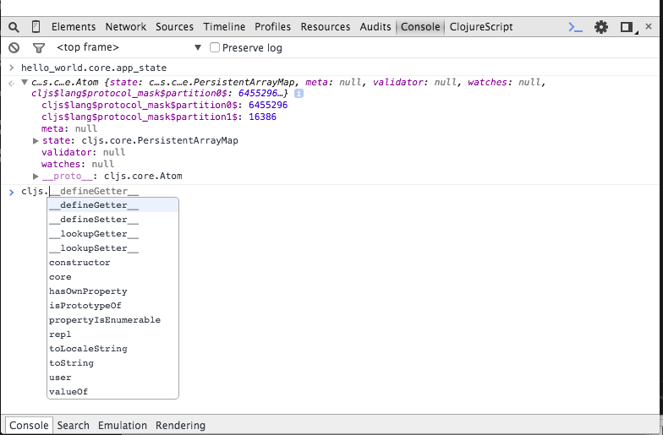The width and height of the screenshot is (663, 435).
Task: Pick toString suggestion
Action: [x=113, y=363]
